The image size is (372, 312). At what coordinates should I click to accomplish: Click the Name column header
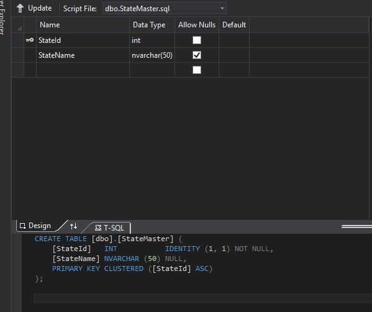83,25
